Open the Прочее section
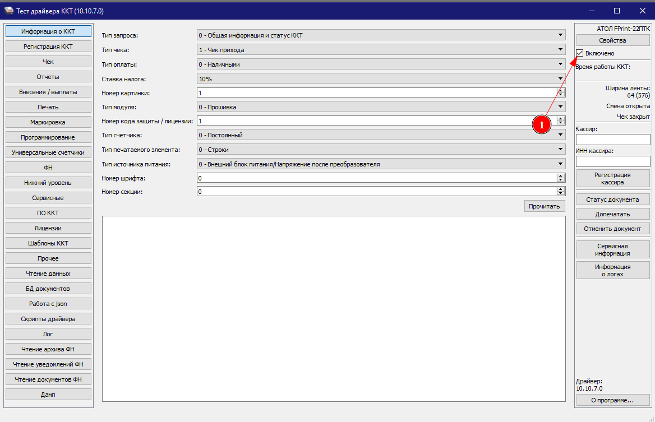 click(x=48, y=258)
